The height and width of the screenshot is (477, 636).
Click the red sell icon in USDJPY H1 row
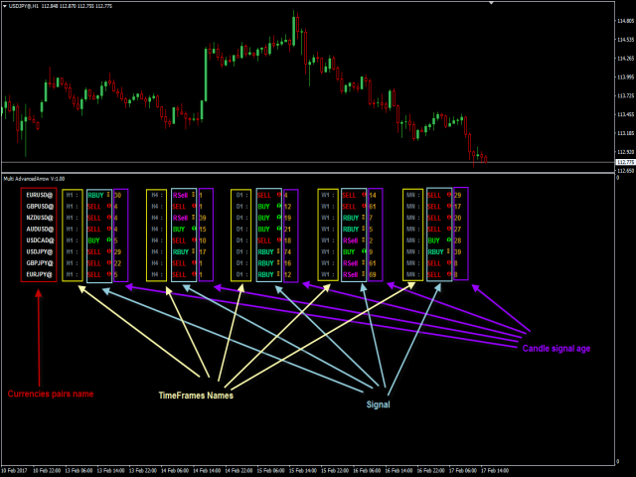(108, 251)
